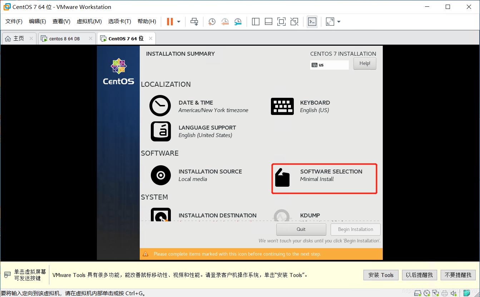The height and width of the screenshot is (297, 480).
Task: Click the CentOS logo in the sidebar
Action: pos(118,72)
